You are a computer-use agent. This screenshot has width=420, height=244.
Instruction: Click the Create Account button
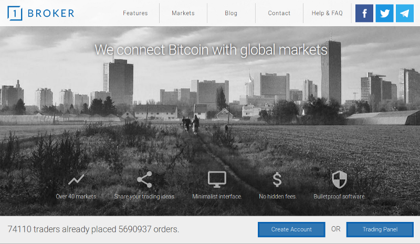291,229
